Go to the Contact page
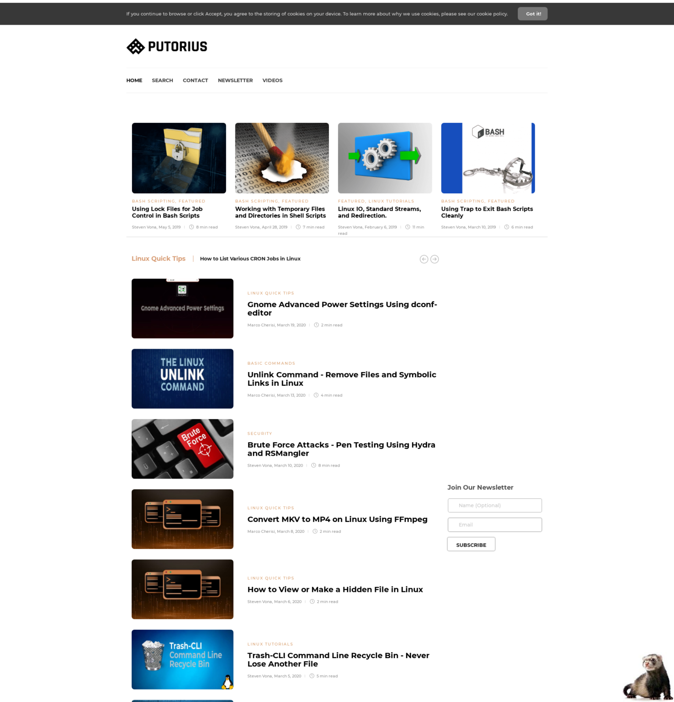This screenshot has width=674, height=702. tap(196, 80)
